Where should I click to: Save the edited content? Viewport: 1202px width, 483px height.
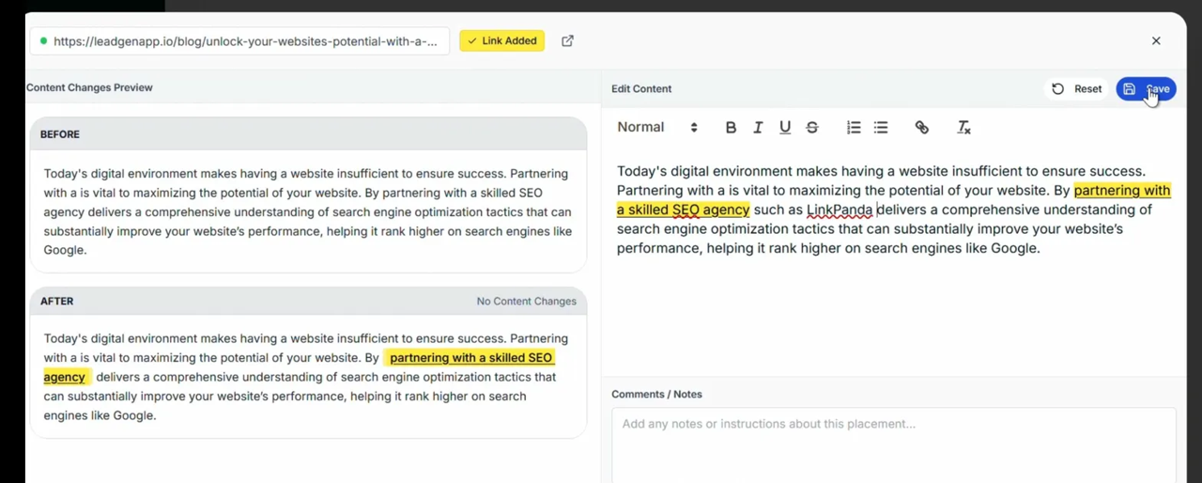click(x=1146, y=89)
